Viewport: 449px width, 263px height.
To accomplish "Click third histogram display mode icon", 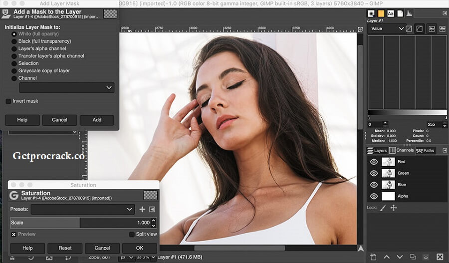I will [431, 28].
